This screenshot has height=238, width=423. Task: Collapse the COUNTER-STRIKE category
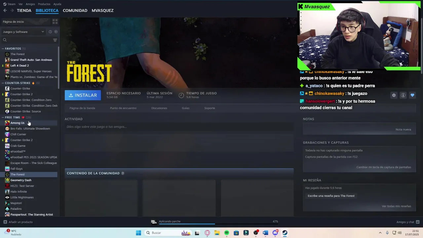tap(3, 83)
